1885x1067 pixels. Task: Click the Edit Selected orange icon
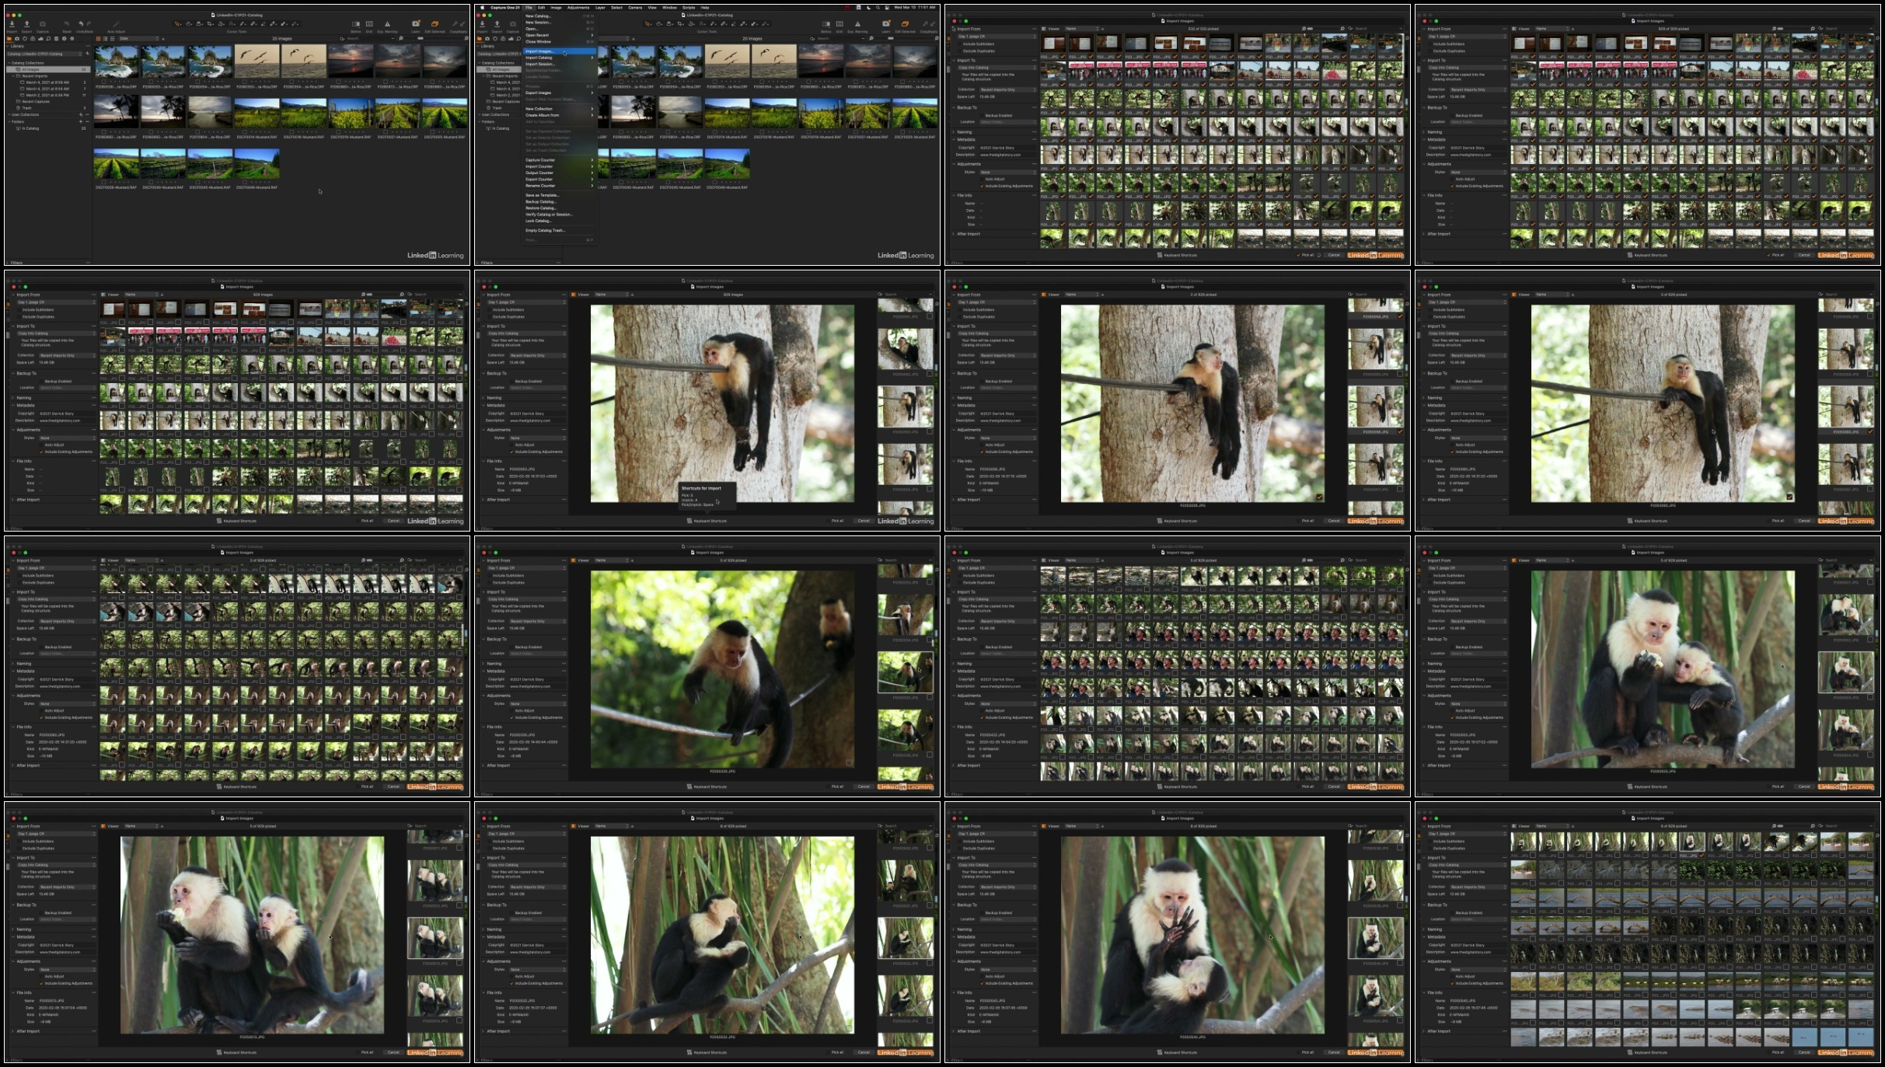435,24
